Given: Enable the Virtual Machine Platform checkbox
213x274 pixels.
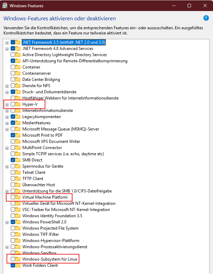Looking at the screenshot, I should [13, 197].
